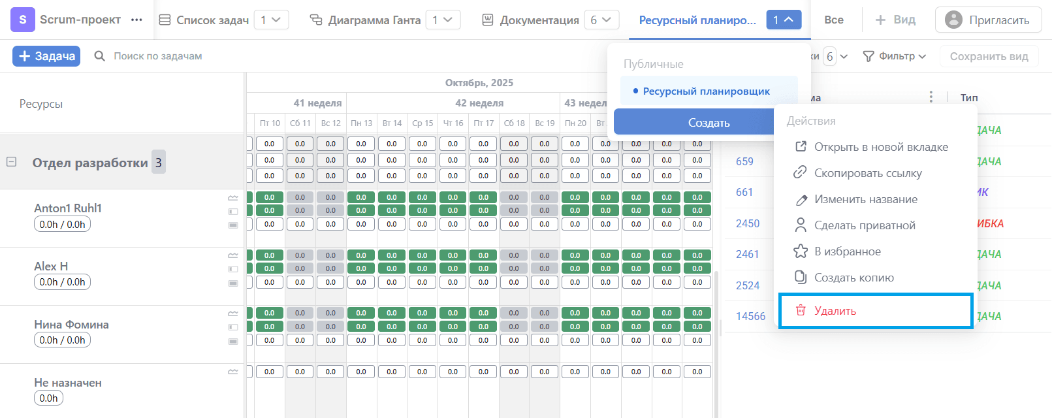
Task: Click the Scrum-проект purple S avatar
Action: click(x=23, y=20)
